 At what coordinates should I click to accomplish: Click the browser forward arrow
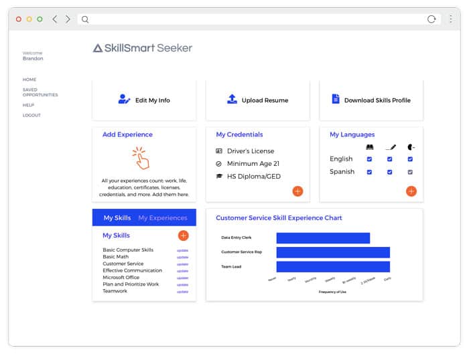pyautogui.click(x=68, y=19)
